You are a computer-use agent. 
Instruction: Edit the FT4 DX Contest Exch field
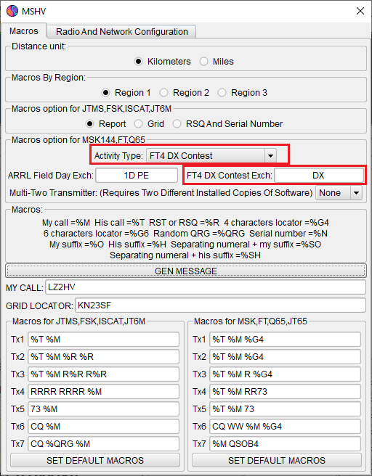[319, 175]
